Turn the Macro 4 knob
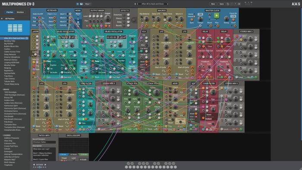The image size is (302, 170). [x=181, y=19]
